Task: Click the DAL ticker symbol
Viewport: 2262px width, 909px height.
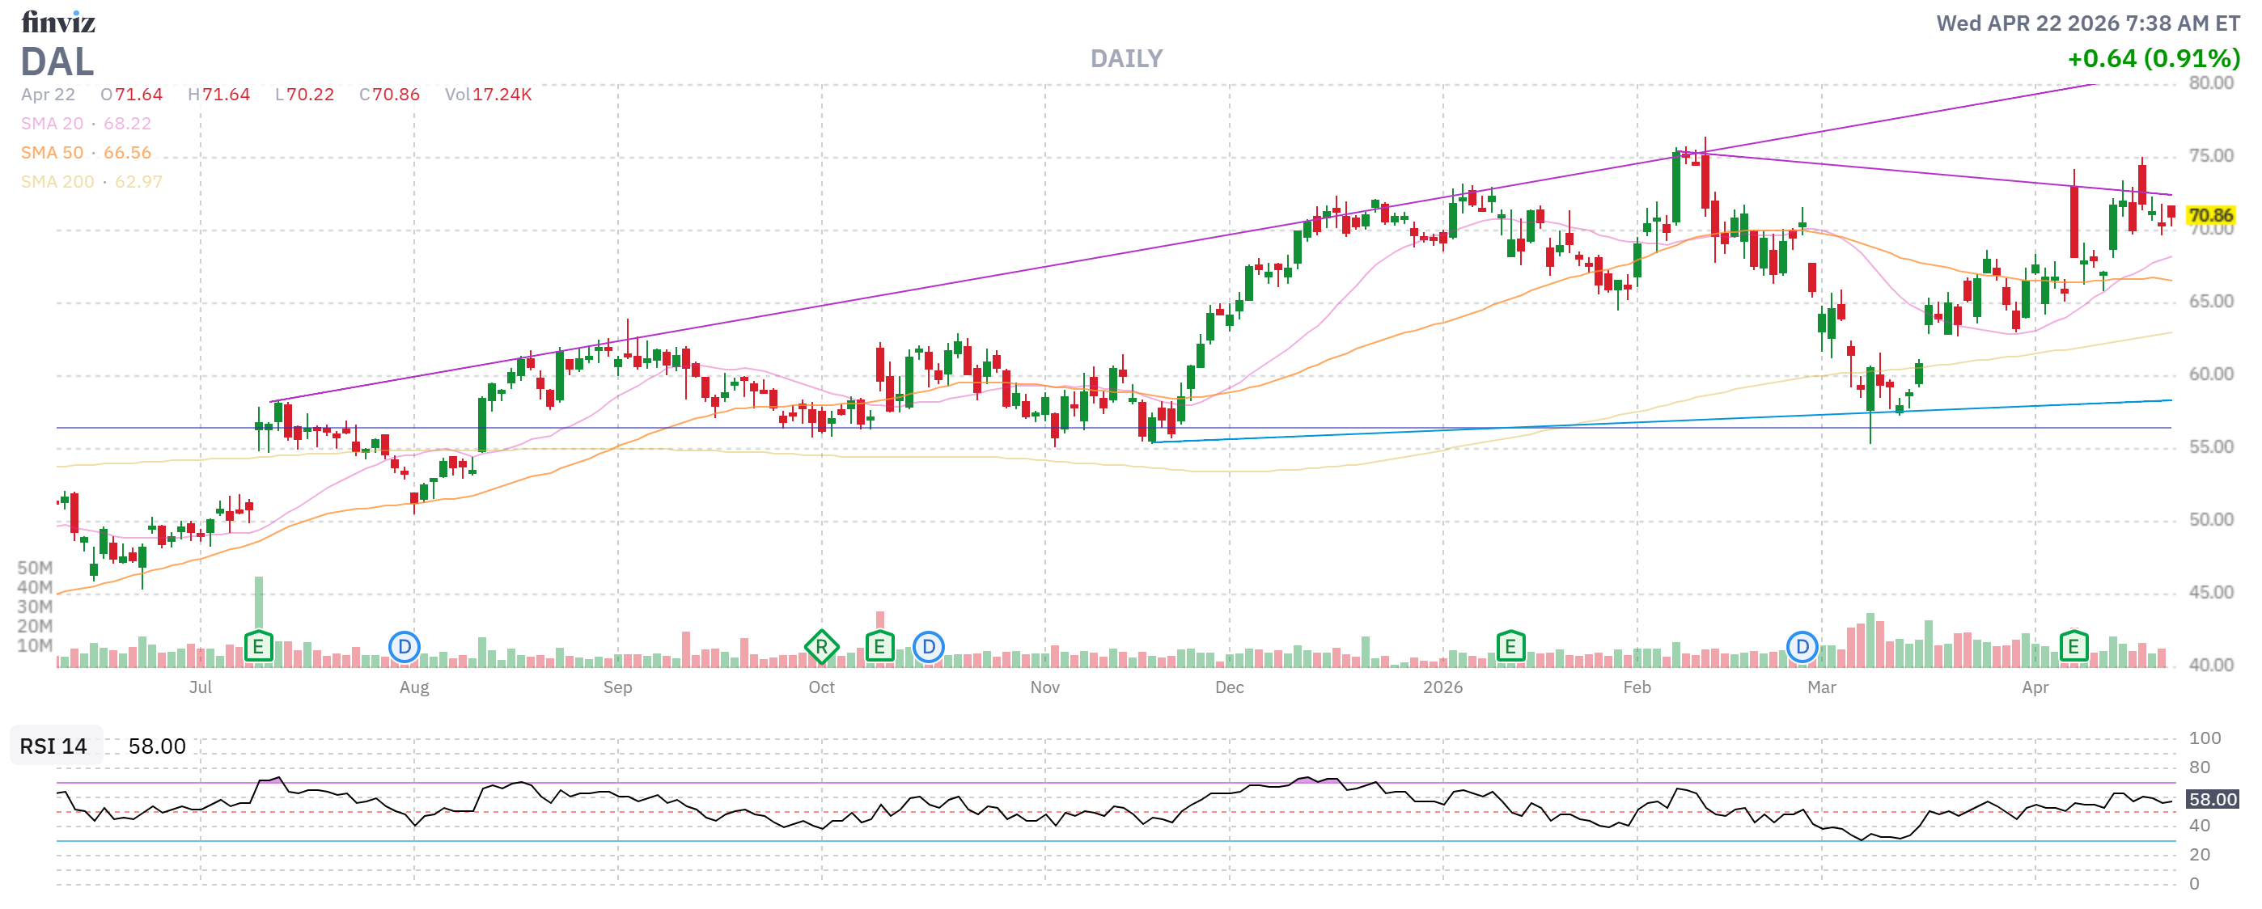Action: tap(57, 62)
